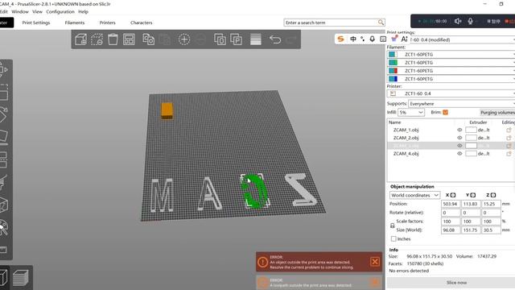The image size is (515, 290).
Task: Click the Y axis mirror icon
Action: [473, 195]
